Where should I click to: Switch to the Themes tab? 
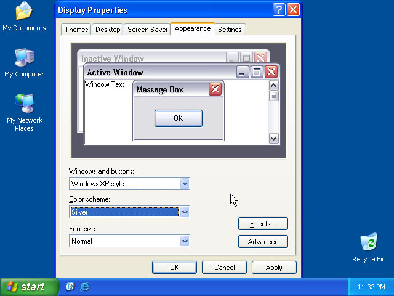point(76,30)
